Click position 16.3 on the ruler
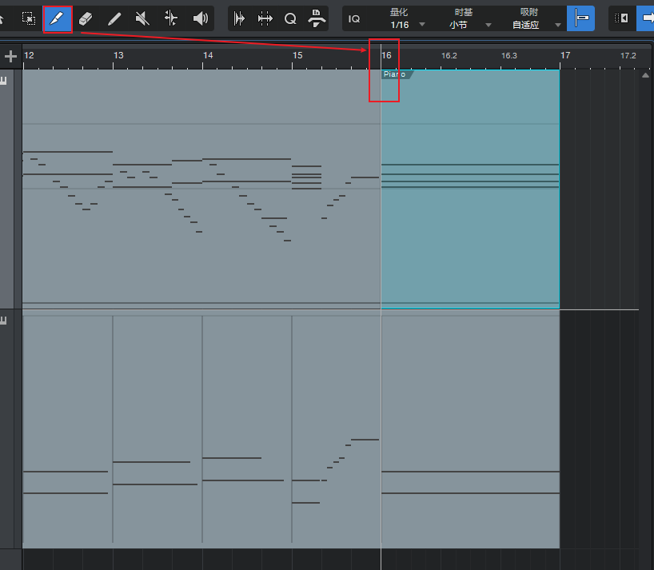The image size is (654, 570). [508, 56]
